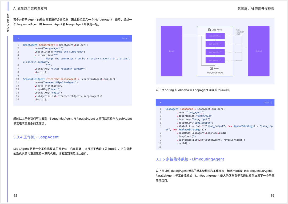This screenshot has width=288, height=204.
Task: Click the code line .name("loop_agent")
Action: 191,112
